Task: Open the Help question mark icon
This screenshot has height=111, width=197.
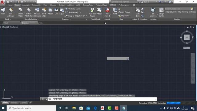Action: point(170,2)
